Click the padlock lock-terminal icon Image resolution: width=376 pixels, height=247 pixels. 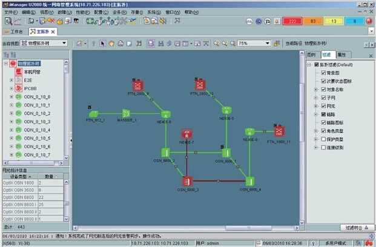pyautogui.click(x=60, y=21)
